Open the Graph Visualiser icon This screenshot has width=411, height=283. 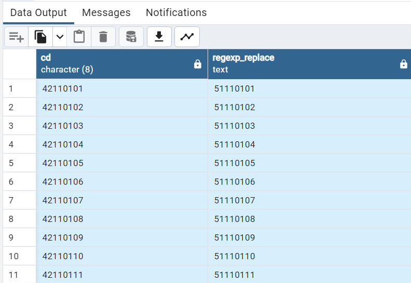pos(187,37)
